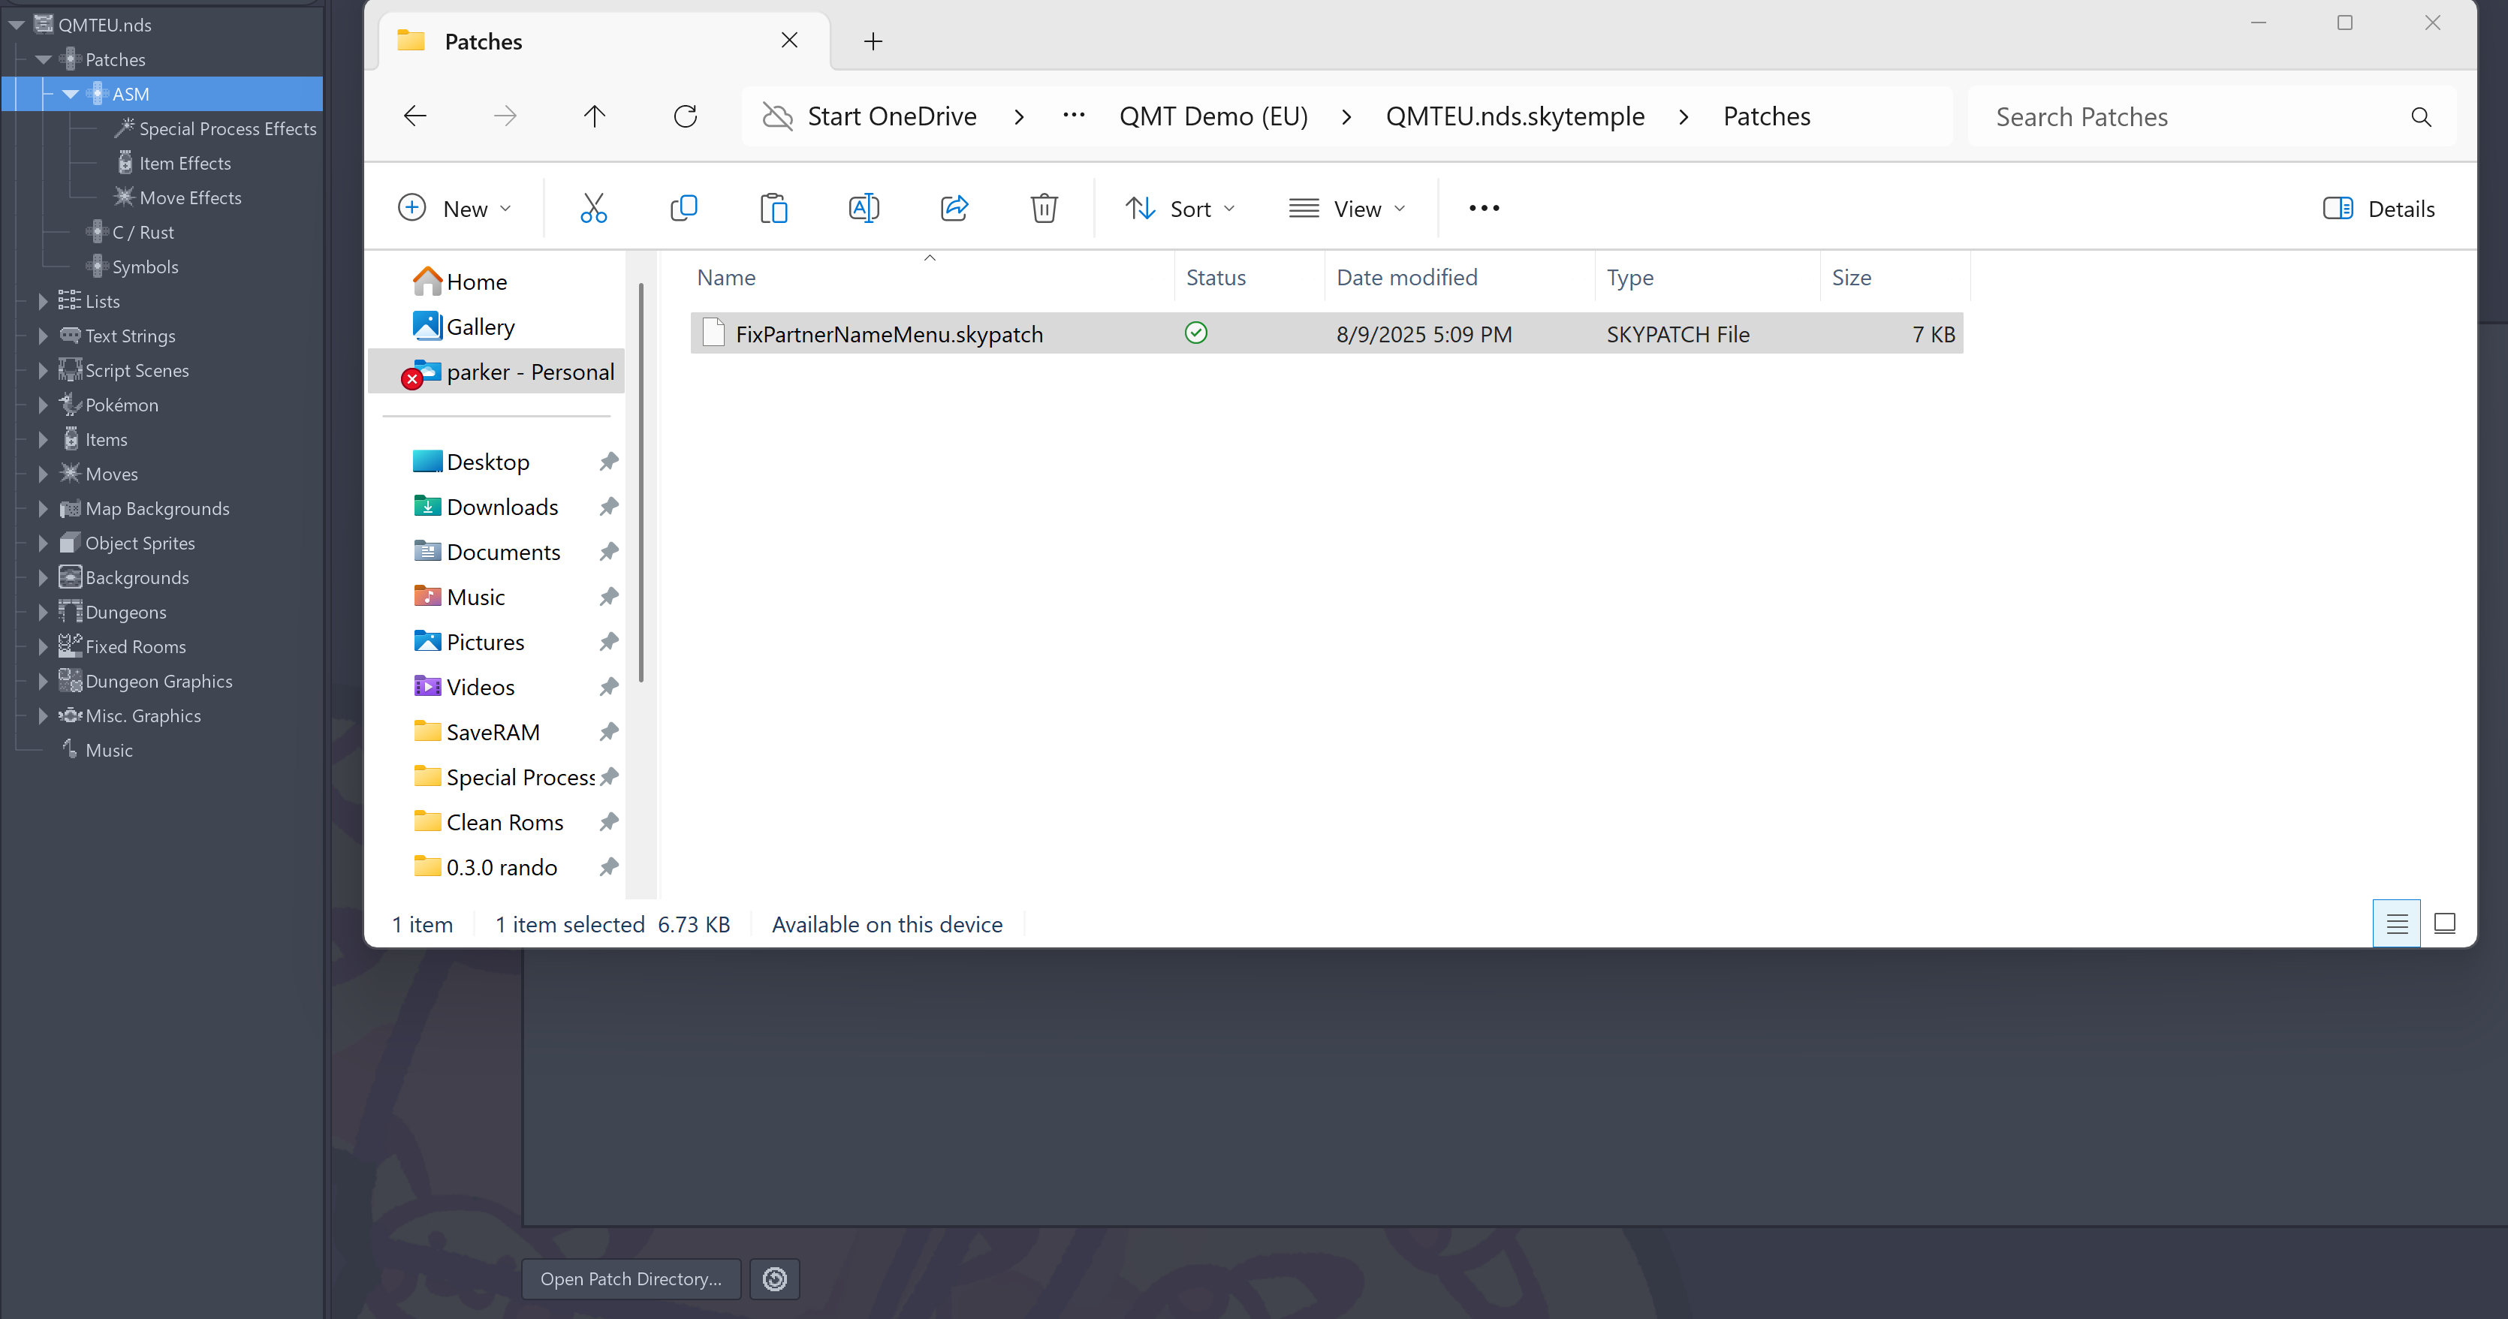
Task: Navigate to QMT Demo (EU) breadcrumb
Action: point(1213,117)
